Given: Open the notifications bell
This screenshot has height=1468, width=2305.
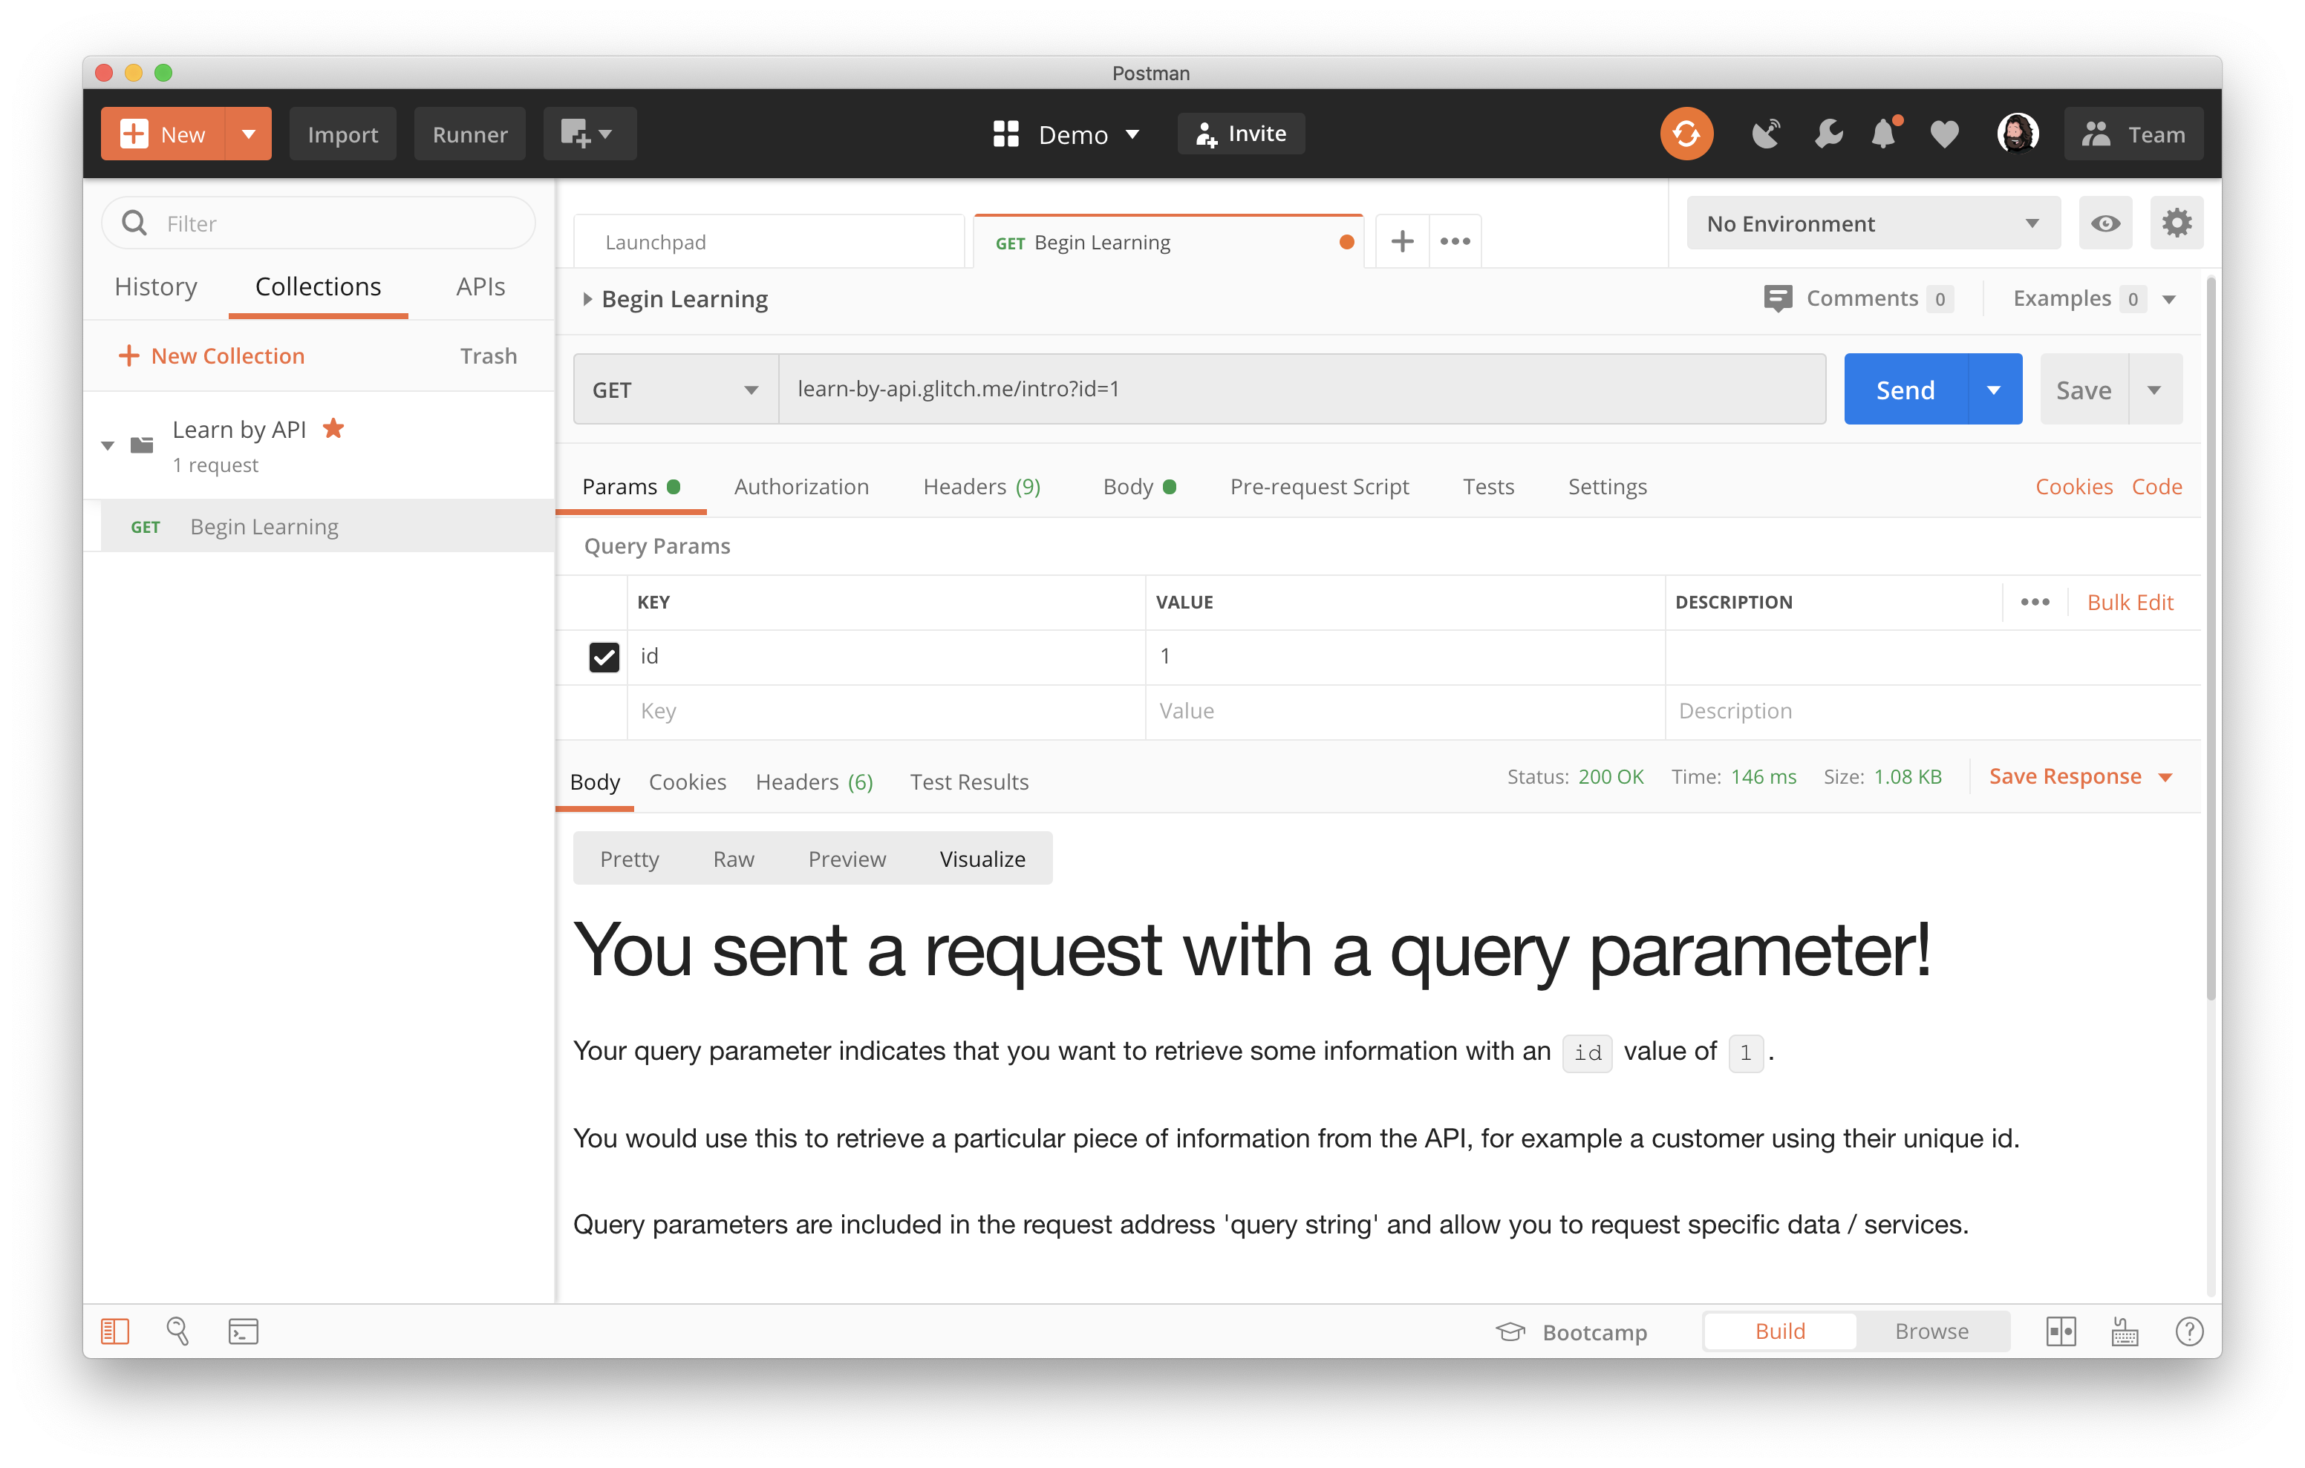Looking at the screenshot, I should coord(1885,133).
